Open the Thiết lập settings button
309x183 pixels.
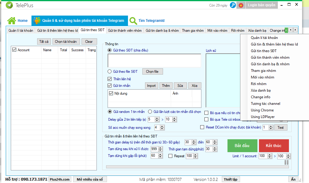click(x=230, y=179)
